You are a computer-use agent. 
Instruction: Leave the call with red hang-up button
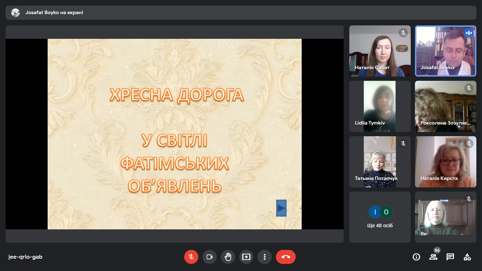(286, 257)
